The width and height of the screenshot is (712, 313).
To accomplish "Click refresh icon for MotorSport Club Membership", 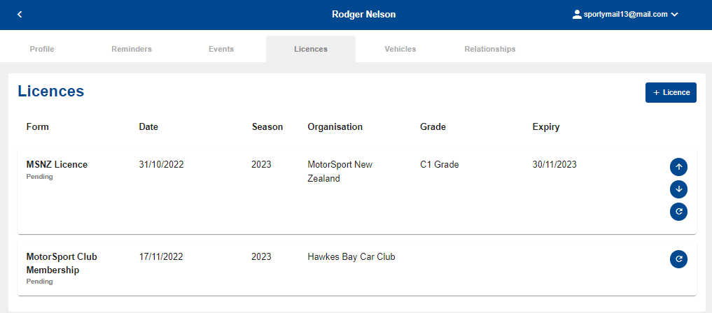I will [678, 259].
